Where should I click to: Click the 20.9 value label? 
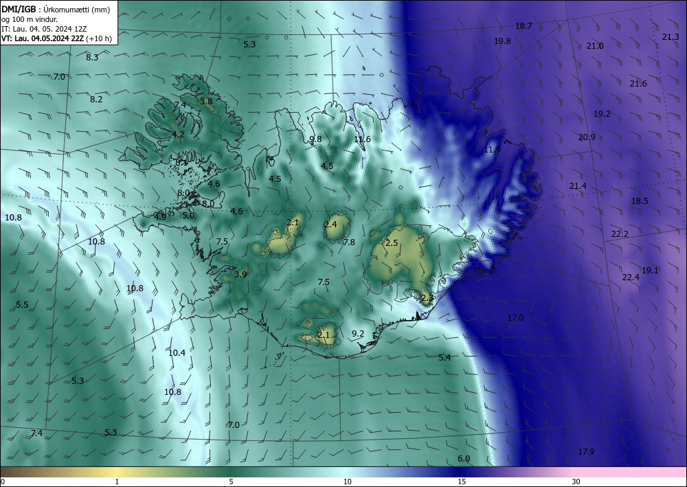click(587, 137)
